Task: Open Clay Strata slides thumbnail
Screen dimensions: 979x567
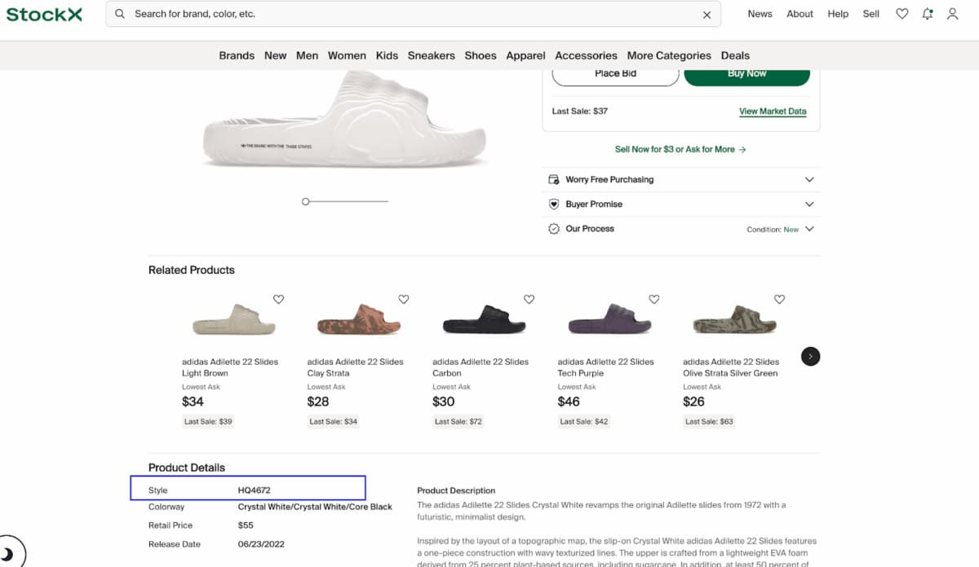Action: (x=357, y=320)
